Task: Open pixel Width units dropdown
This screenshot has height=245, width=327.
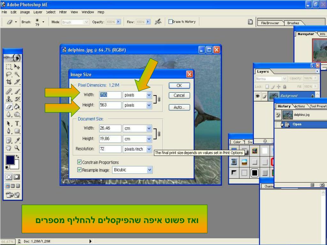Action: pos(149,95)
